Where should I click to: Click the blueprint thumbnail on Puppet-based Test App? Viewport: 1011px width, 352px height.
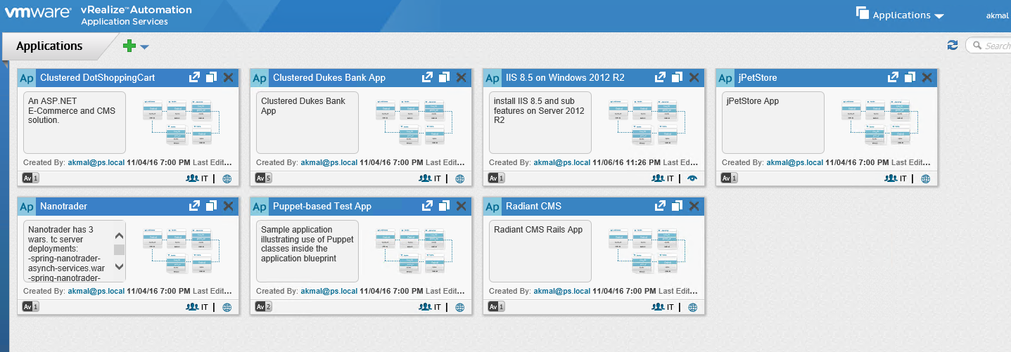click(415, 251)
